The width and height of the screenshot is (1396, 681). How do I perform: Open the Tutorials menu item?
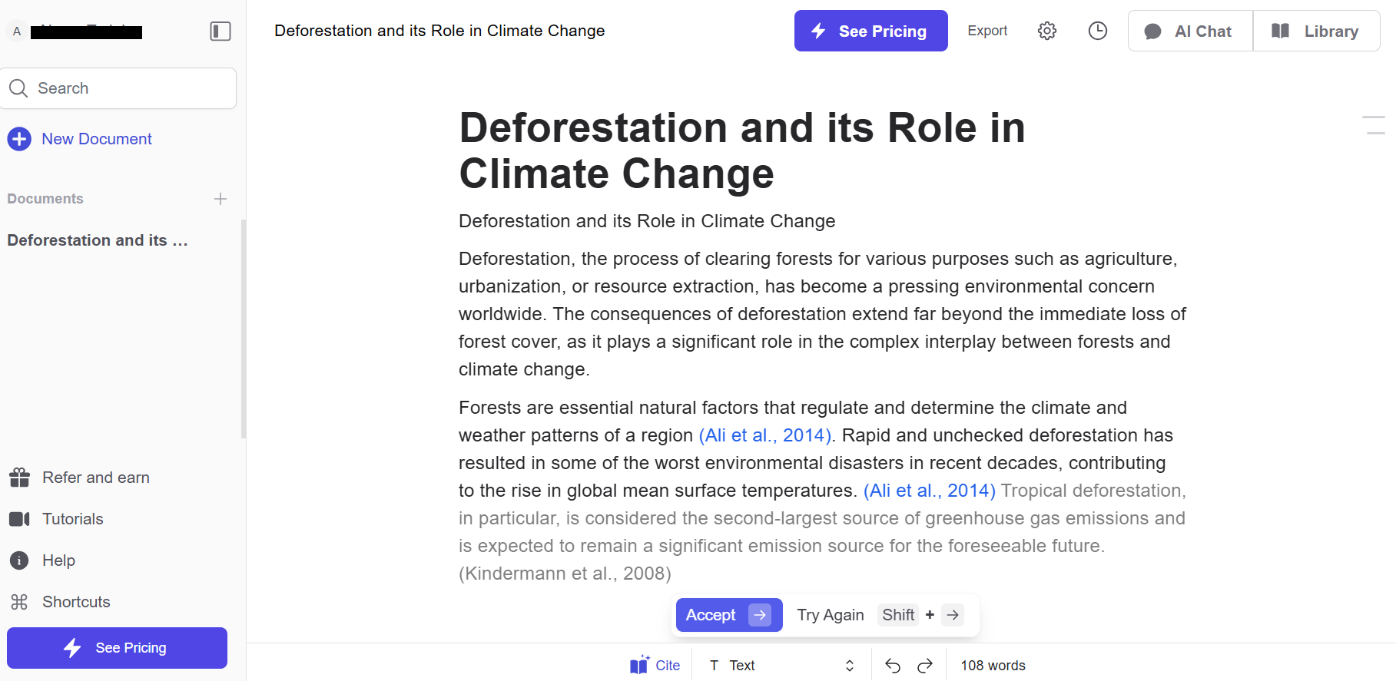[x=72, y=519]
